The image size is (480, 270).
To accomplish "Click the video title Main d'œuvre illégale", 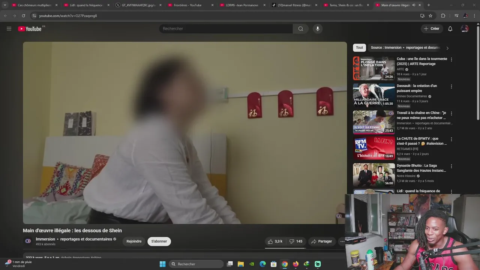I will point(72,231).
